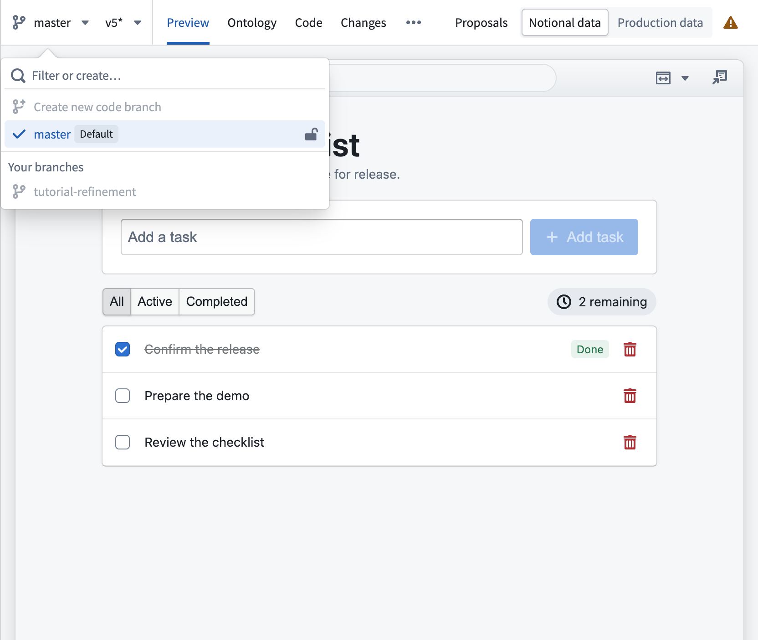
Task: Expand the master branch dropdown arrow
Action: 85,22
